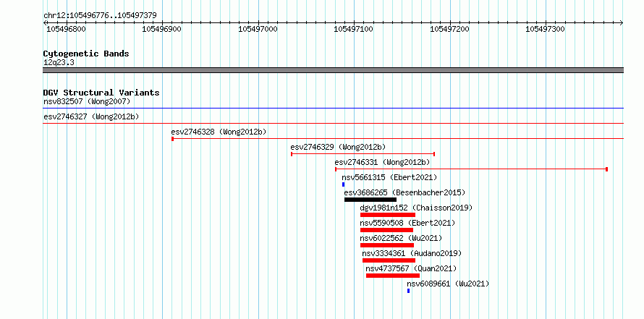
Task: Open esv2746329 (Wong2012b) variant details
Action: [x=338, y=147]
